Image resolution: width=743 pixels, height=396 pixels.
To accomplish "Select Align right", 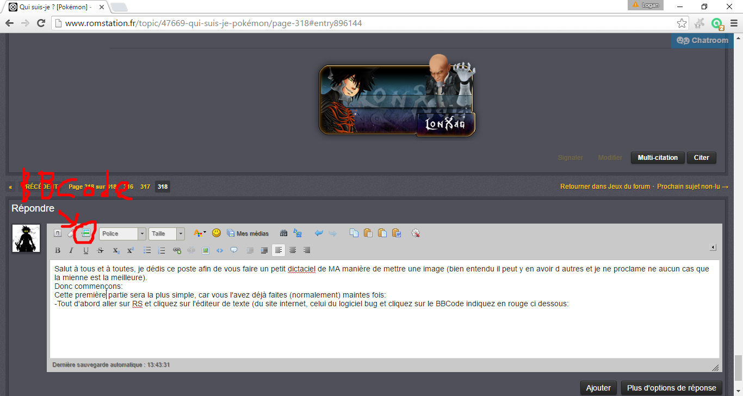I will (x=307, y=250).
